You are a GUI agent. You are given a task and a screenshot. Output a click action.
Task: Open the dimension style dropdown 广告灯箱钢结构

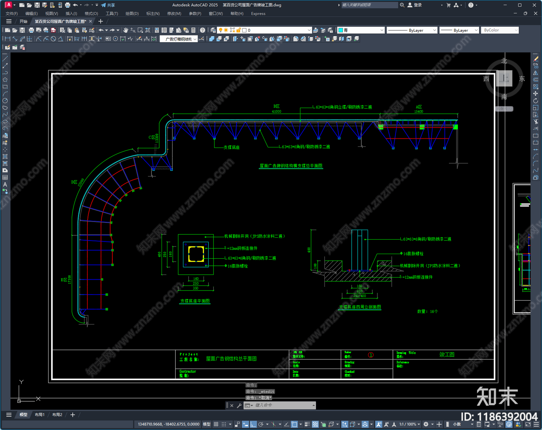tap(179, 39)
